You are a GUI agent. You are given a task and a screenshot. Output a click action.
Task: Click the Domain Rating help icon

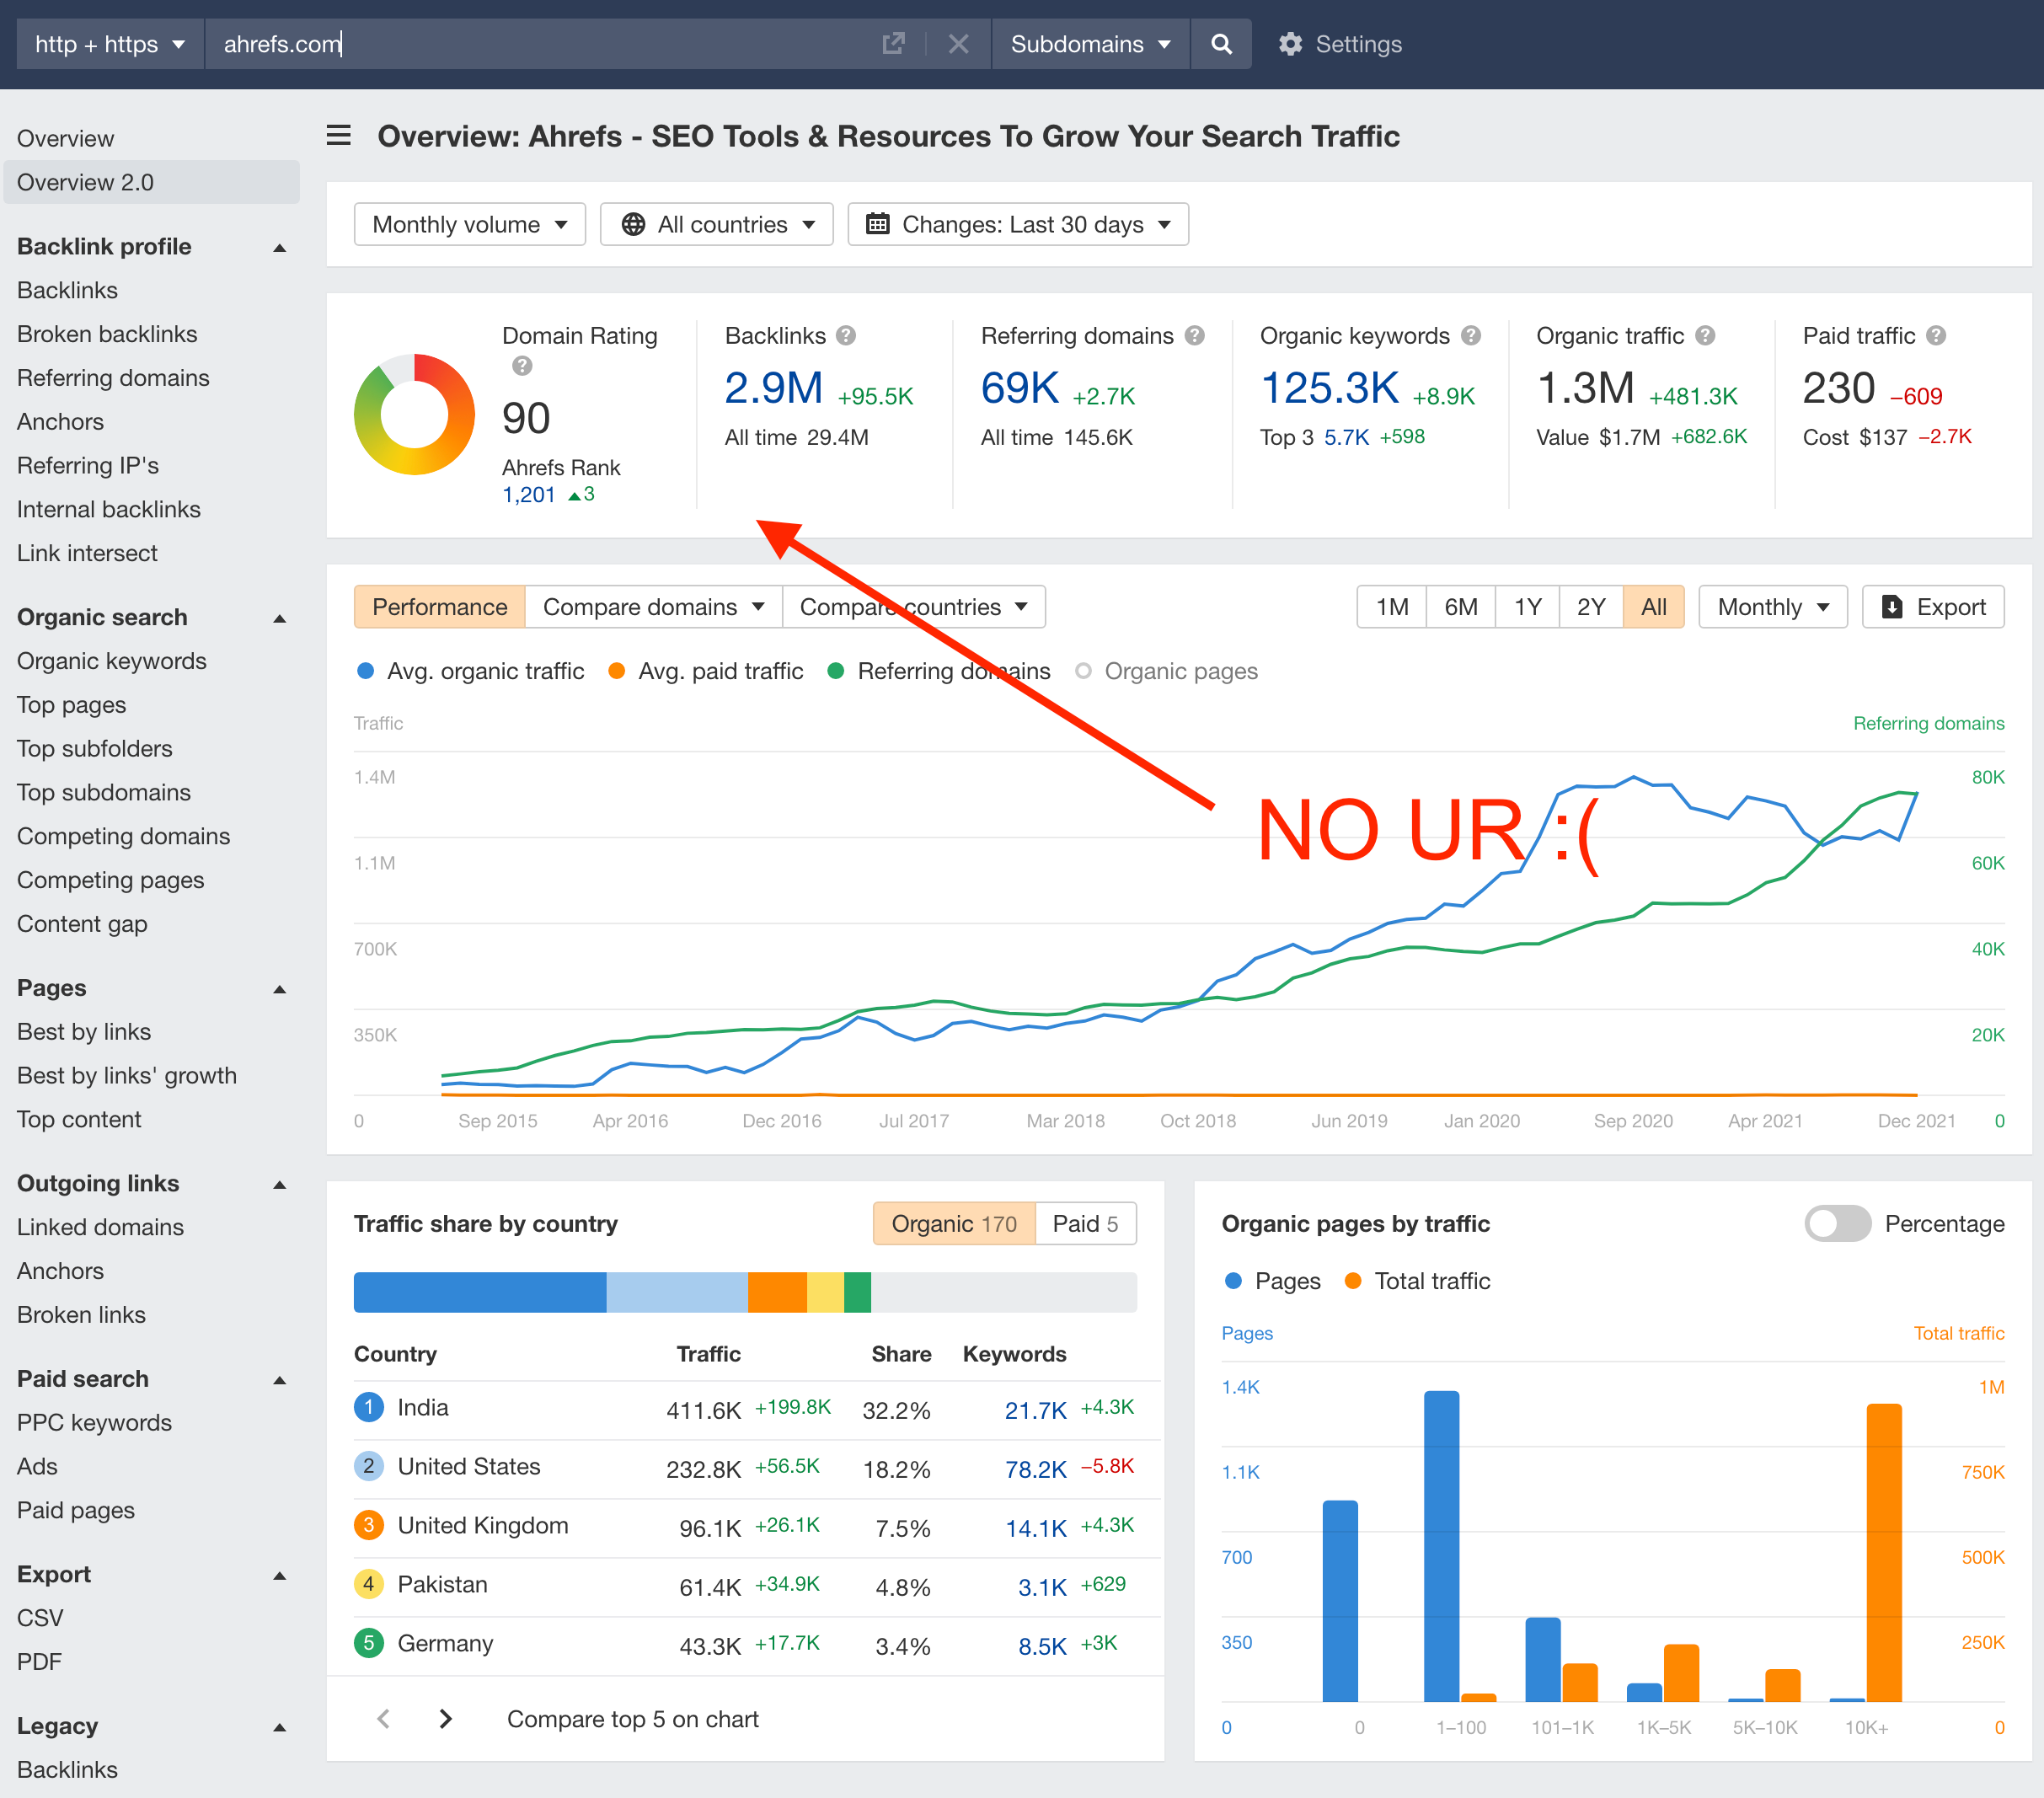coord(522,366)
